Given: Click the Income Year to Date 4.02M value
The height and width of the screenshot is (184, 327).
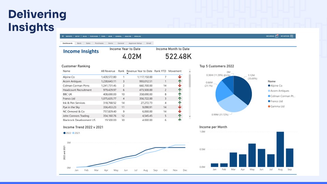Looking at the screenshot, I should pos(132,57).
